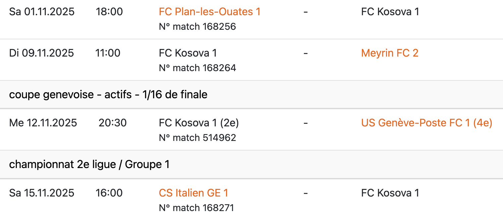Open the CS Italien GE 1 team link
The height and width of the screenshot is (219, 503).
[194, 193]
